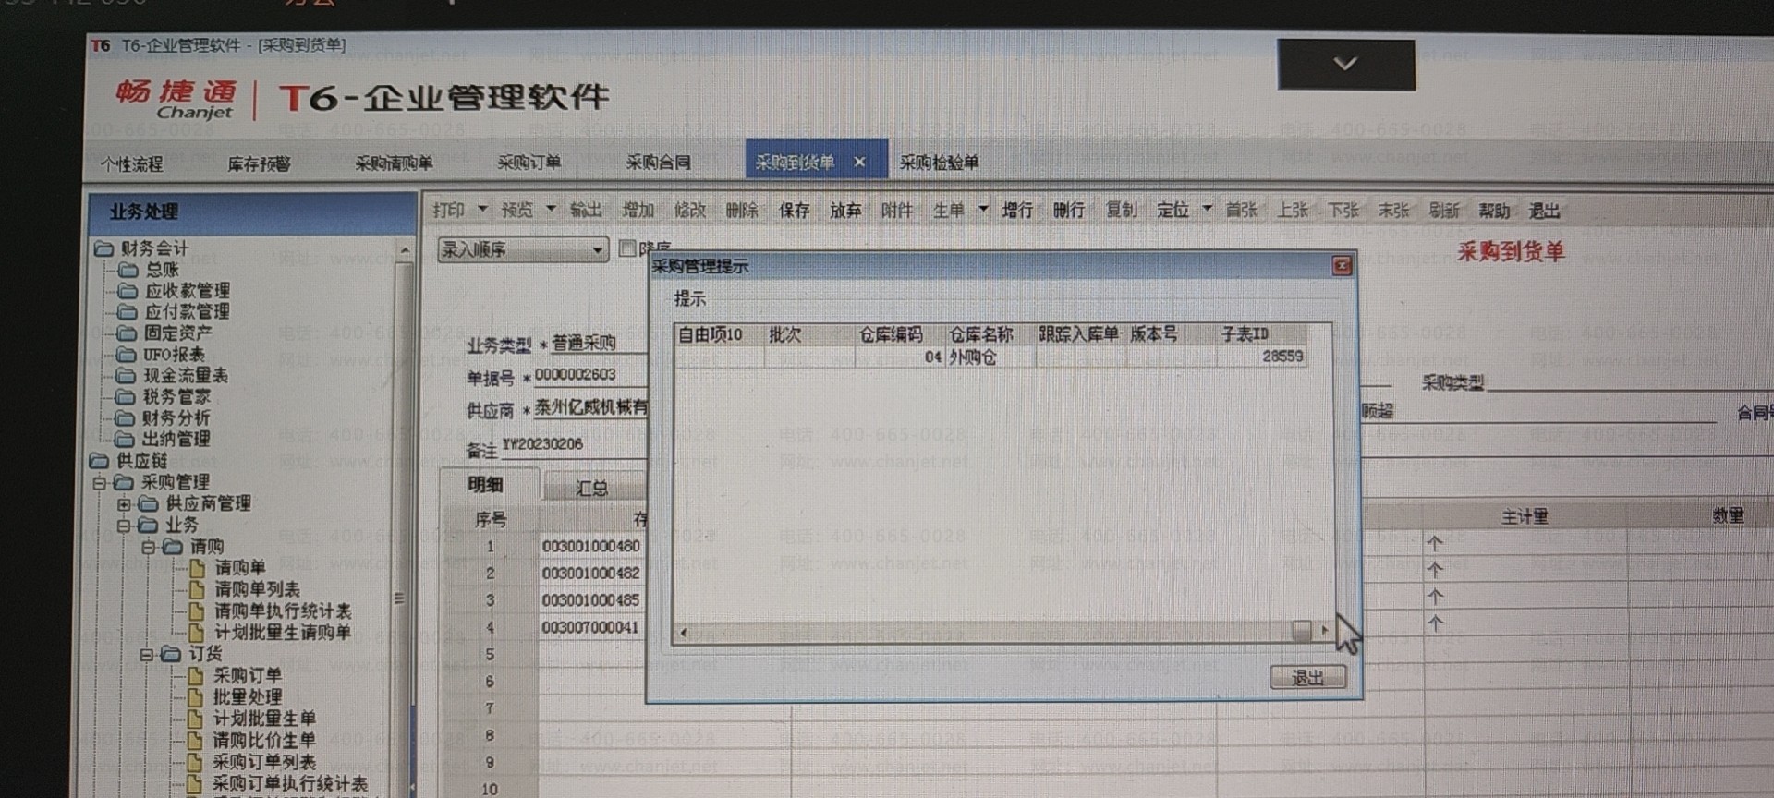Click the 帮助 help toolbar button

click(x=1494, y=211)
